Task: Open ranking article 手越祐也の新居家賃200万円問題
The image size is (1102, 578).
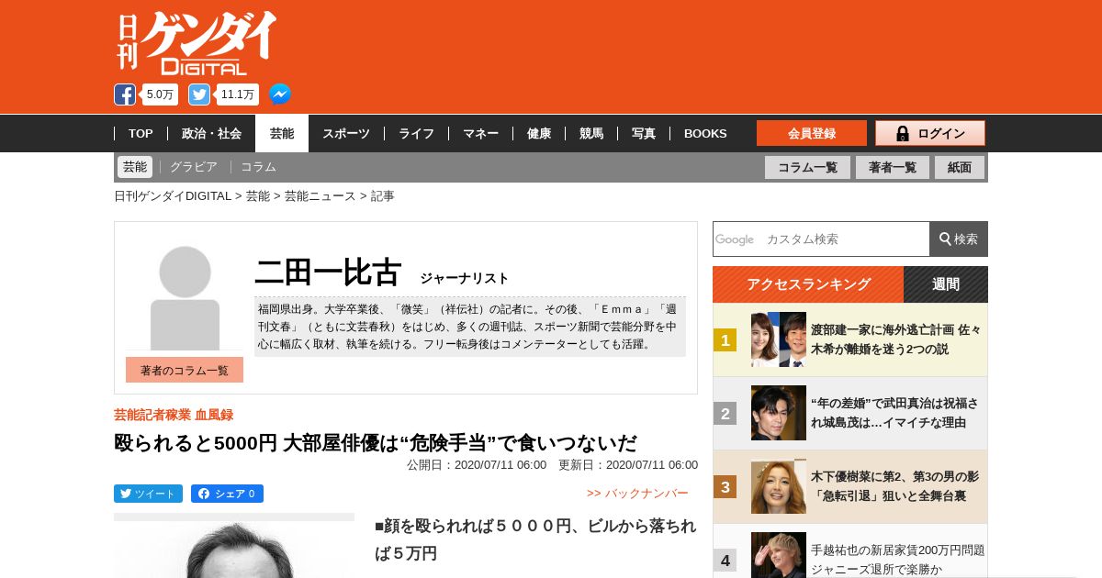Action: coord(897,560)
